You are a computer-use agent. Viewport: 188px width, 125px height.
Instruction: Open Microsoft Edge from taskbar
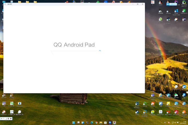pyautogui.click(x=92, y=122)
